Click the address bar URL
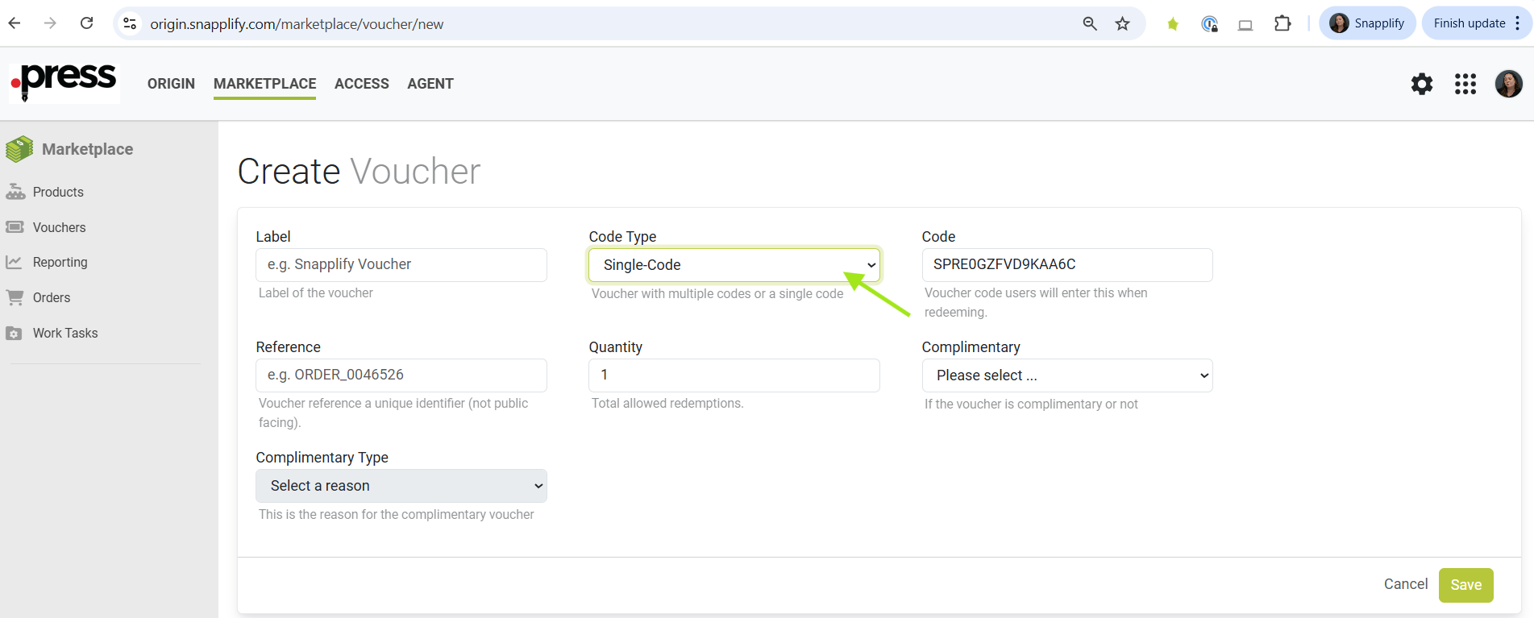This screenshot has height=618, width=1534. pos(297,24)
